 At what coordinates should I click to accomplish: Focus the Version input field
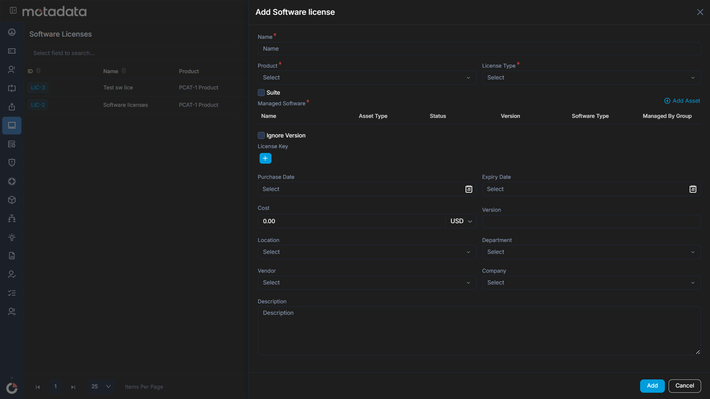591,222
